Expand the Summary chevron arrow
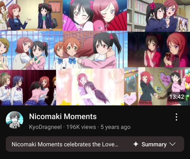Image resolution: width=190 pixels, height=159 pixels. click(172, 144)
